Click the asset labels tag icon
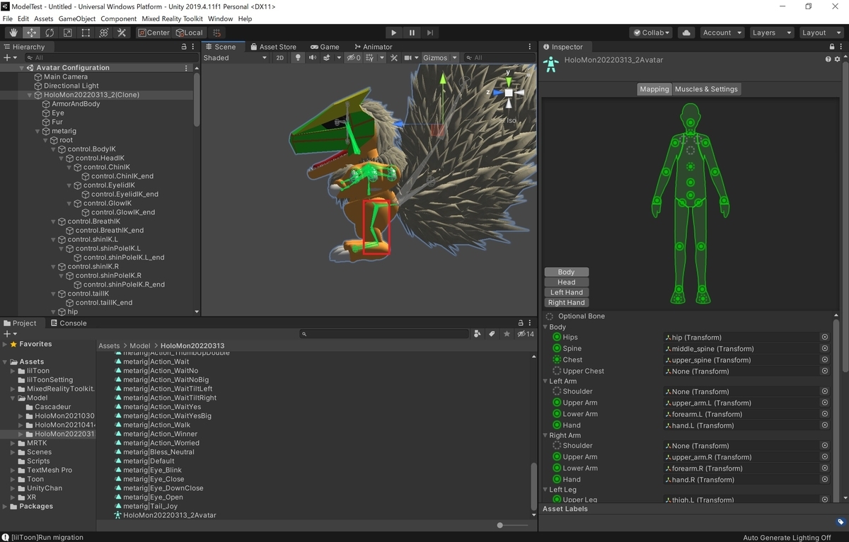The height and width of the screenshot is (542, 849). click(841, 522)
